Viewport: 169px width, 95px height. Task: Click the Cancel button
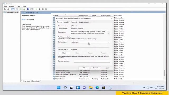click(x=96, y=68)
